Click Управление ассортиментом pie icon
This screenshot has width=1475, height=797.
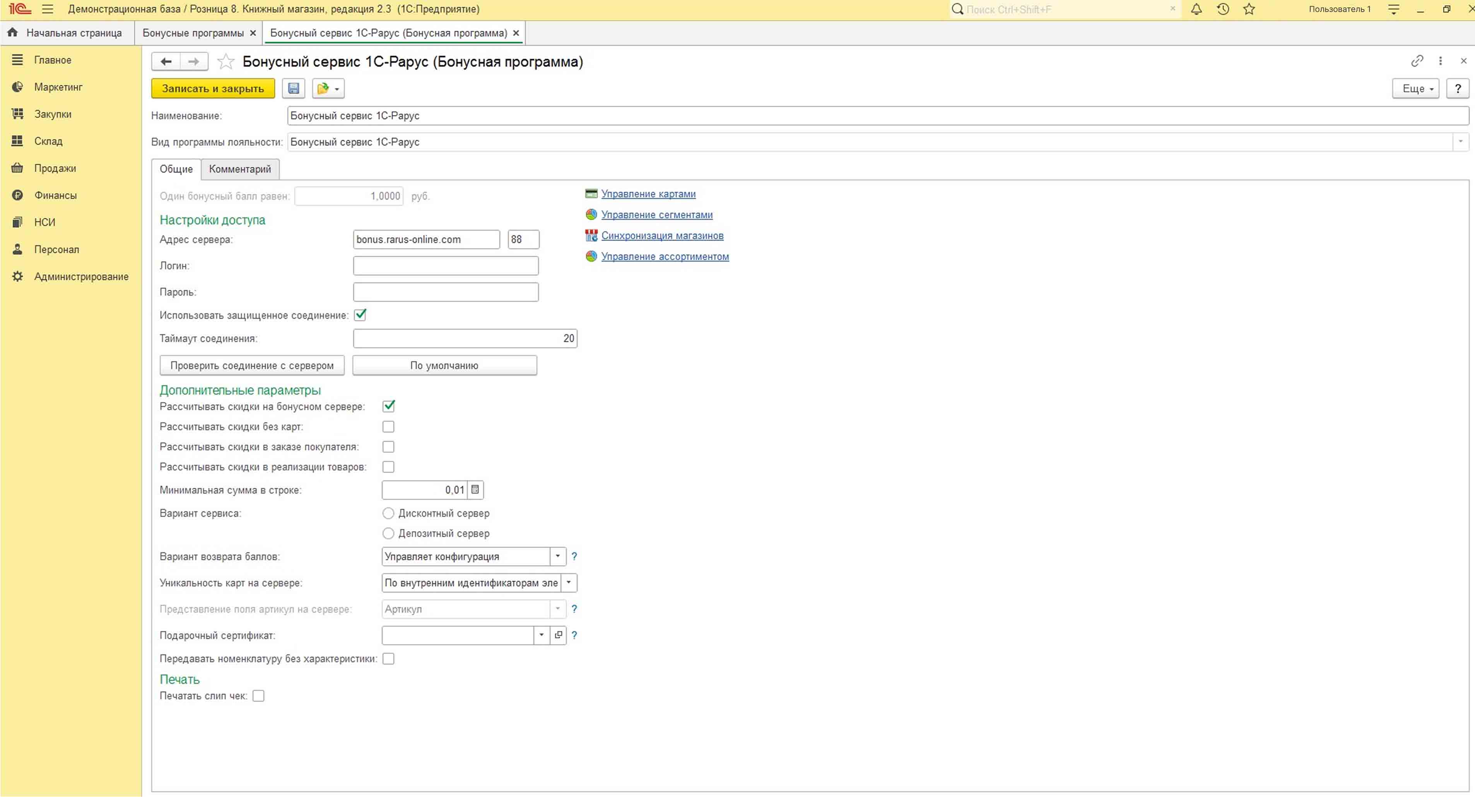pos(591,256)
